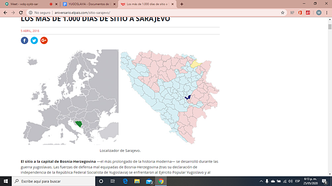Open the network tray icon
Image resolution: width=332 pixels, height=186 pixels.
[x=285, y=181]
